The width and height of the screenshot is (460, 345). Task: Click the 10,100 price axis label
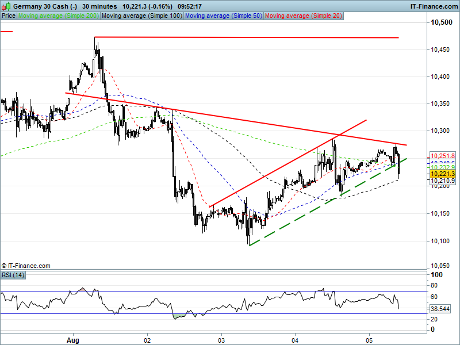(x=440, y=241)
